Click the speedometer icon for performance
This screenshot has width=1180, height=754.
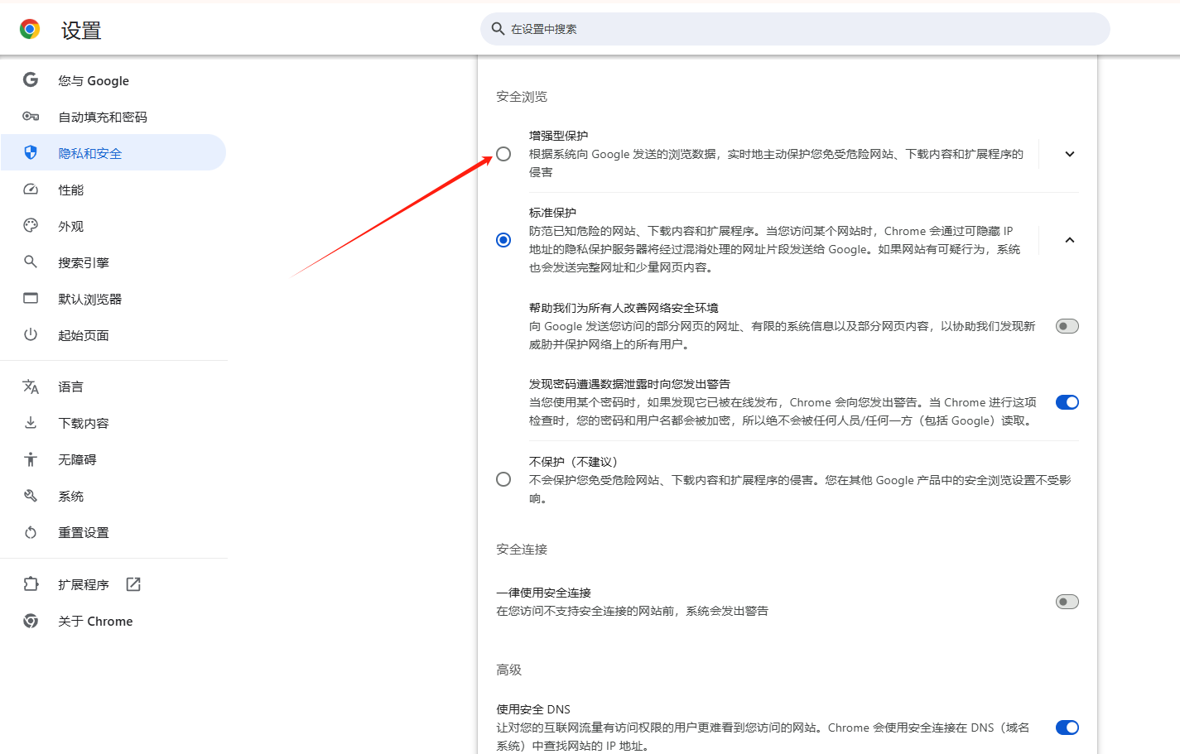point(31,190)
